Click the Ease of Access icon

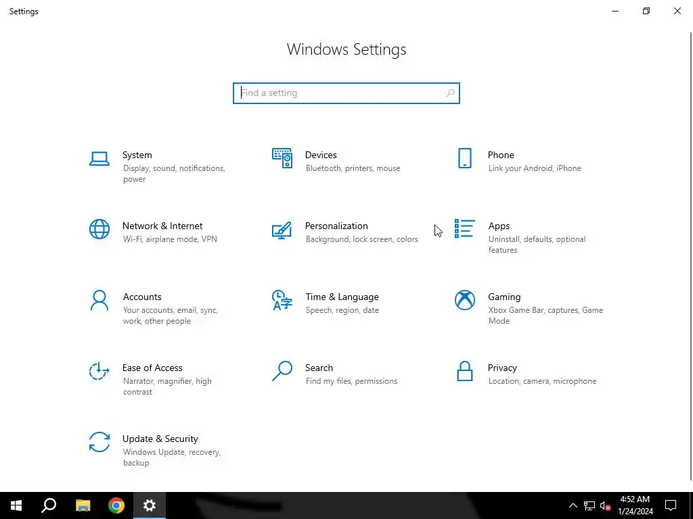(99, 371)
